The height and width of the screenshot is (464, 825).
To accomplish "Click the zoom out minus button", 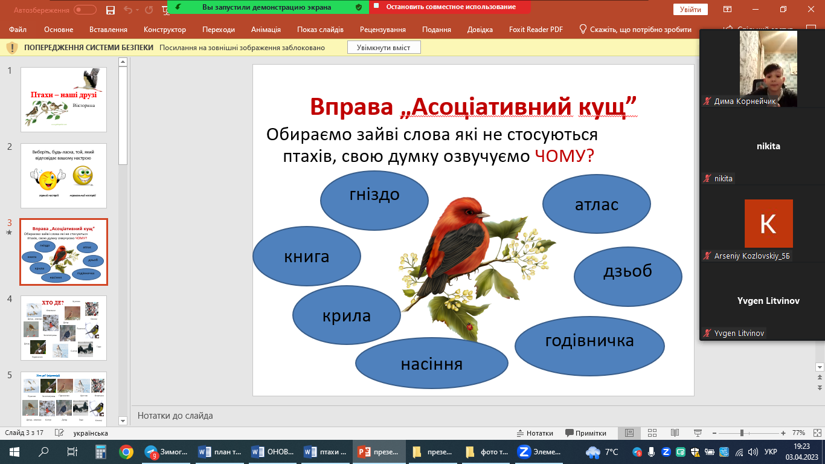I will [714, 433].
